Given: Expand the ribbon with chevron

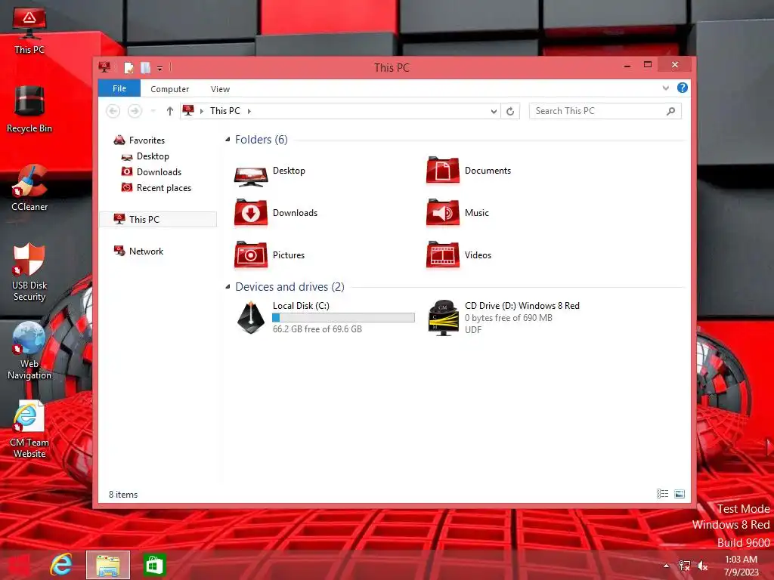Looking at the screenshot, I should click(665, 88).
